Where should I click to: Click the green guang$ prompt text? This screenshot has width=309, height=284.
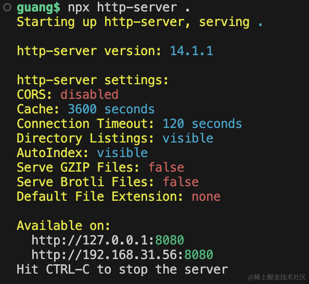pos(38,8)
